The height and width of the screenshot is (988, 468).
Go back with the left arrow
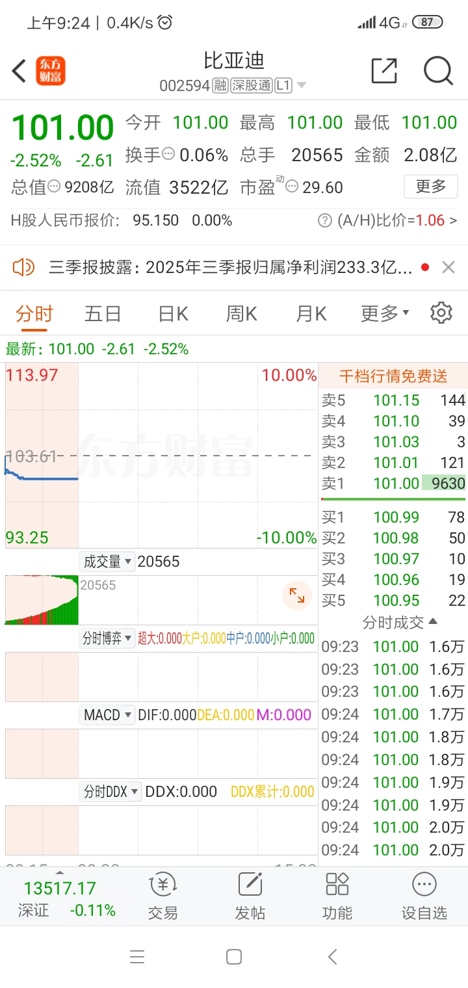pos(19,71)
